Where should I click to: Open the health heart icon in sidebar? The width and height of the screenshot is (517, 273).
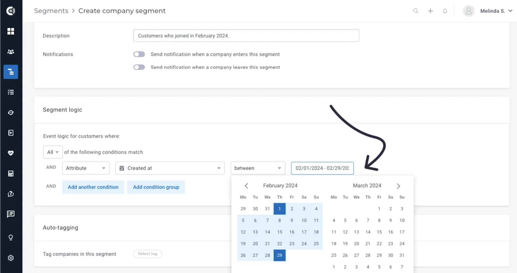(11, 153)
